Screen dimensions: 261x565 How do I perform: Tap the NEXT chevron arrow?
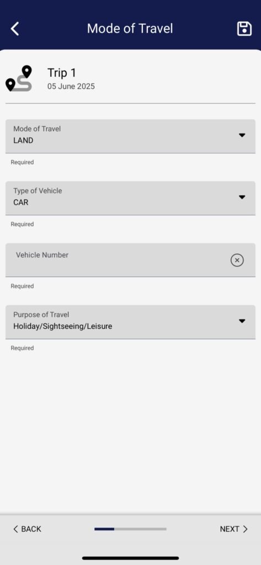245,529
